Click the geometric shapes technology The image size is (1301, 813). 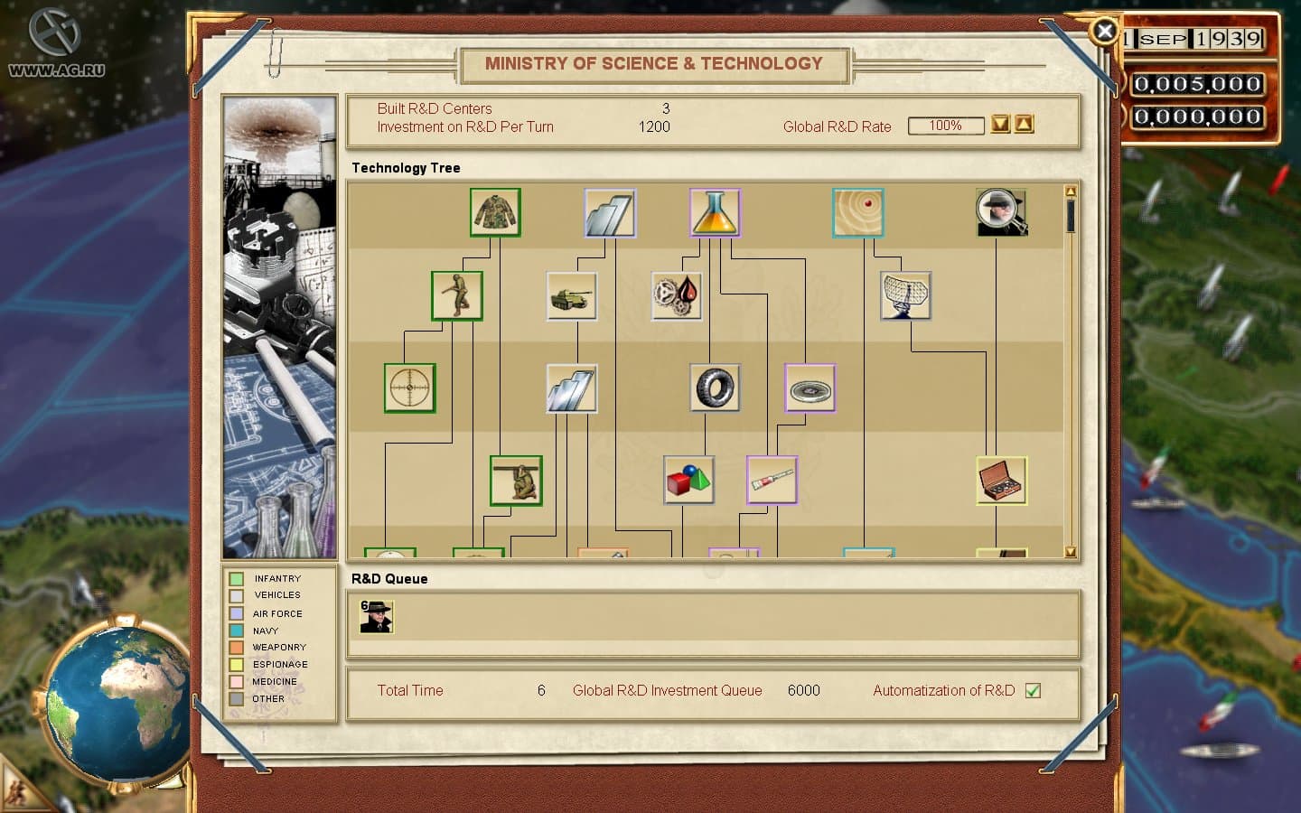[x=688, y=481]
